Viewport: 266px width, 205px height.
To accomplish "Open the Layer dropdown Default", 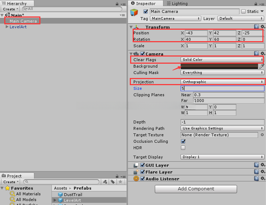I will tap(241, 18).
